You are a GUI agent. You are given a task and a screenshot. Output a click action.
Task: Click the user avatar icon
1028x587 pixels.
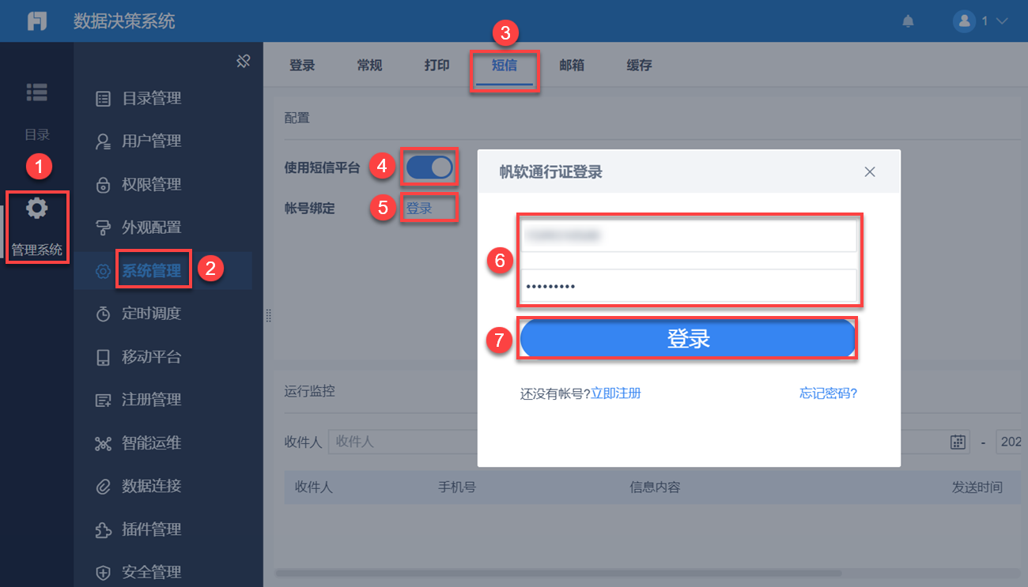(x=964, y=21)
